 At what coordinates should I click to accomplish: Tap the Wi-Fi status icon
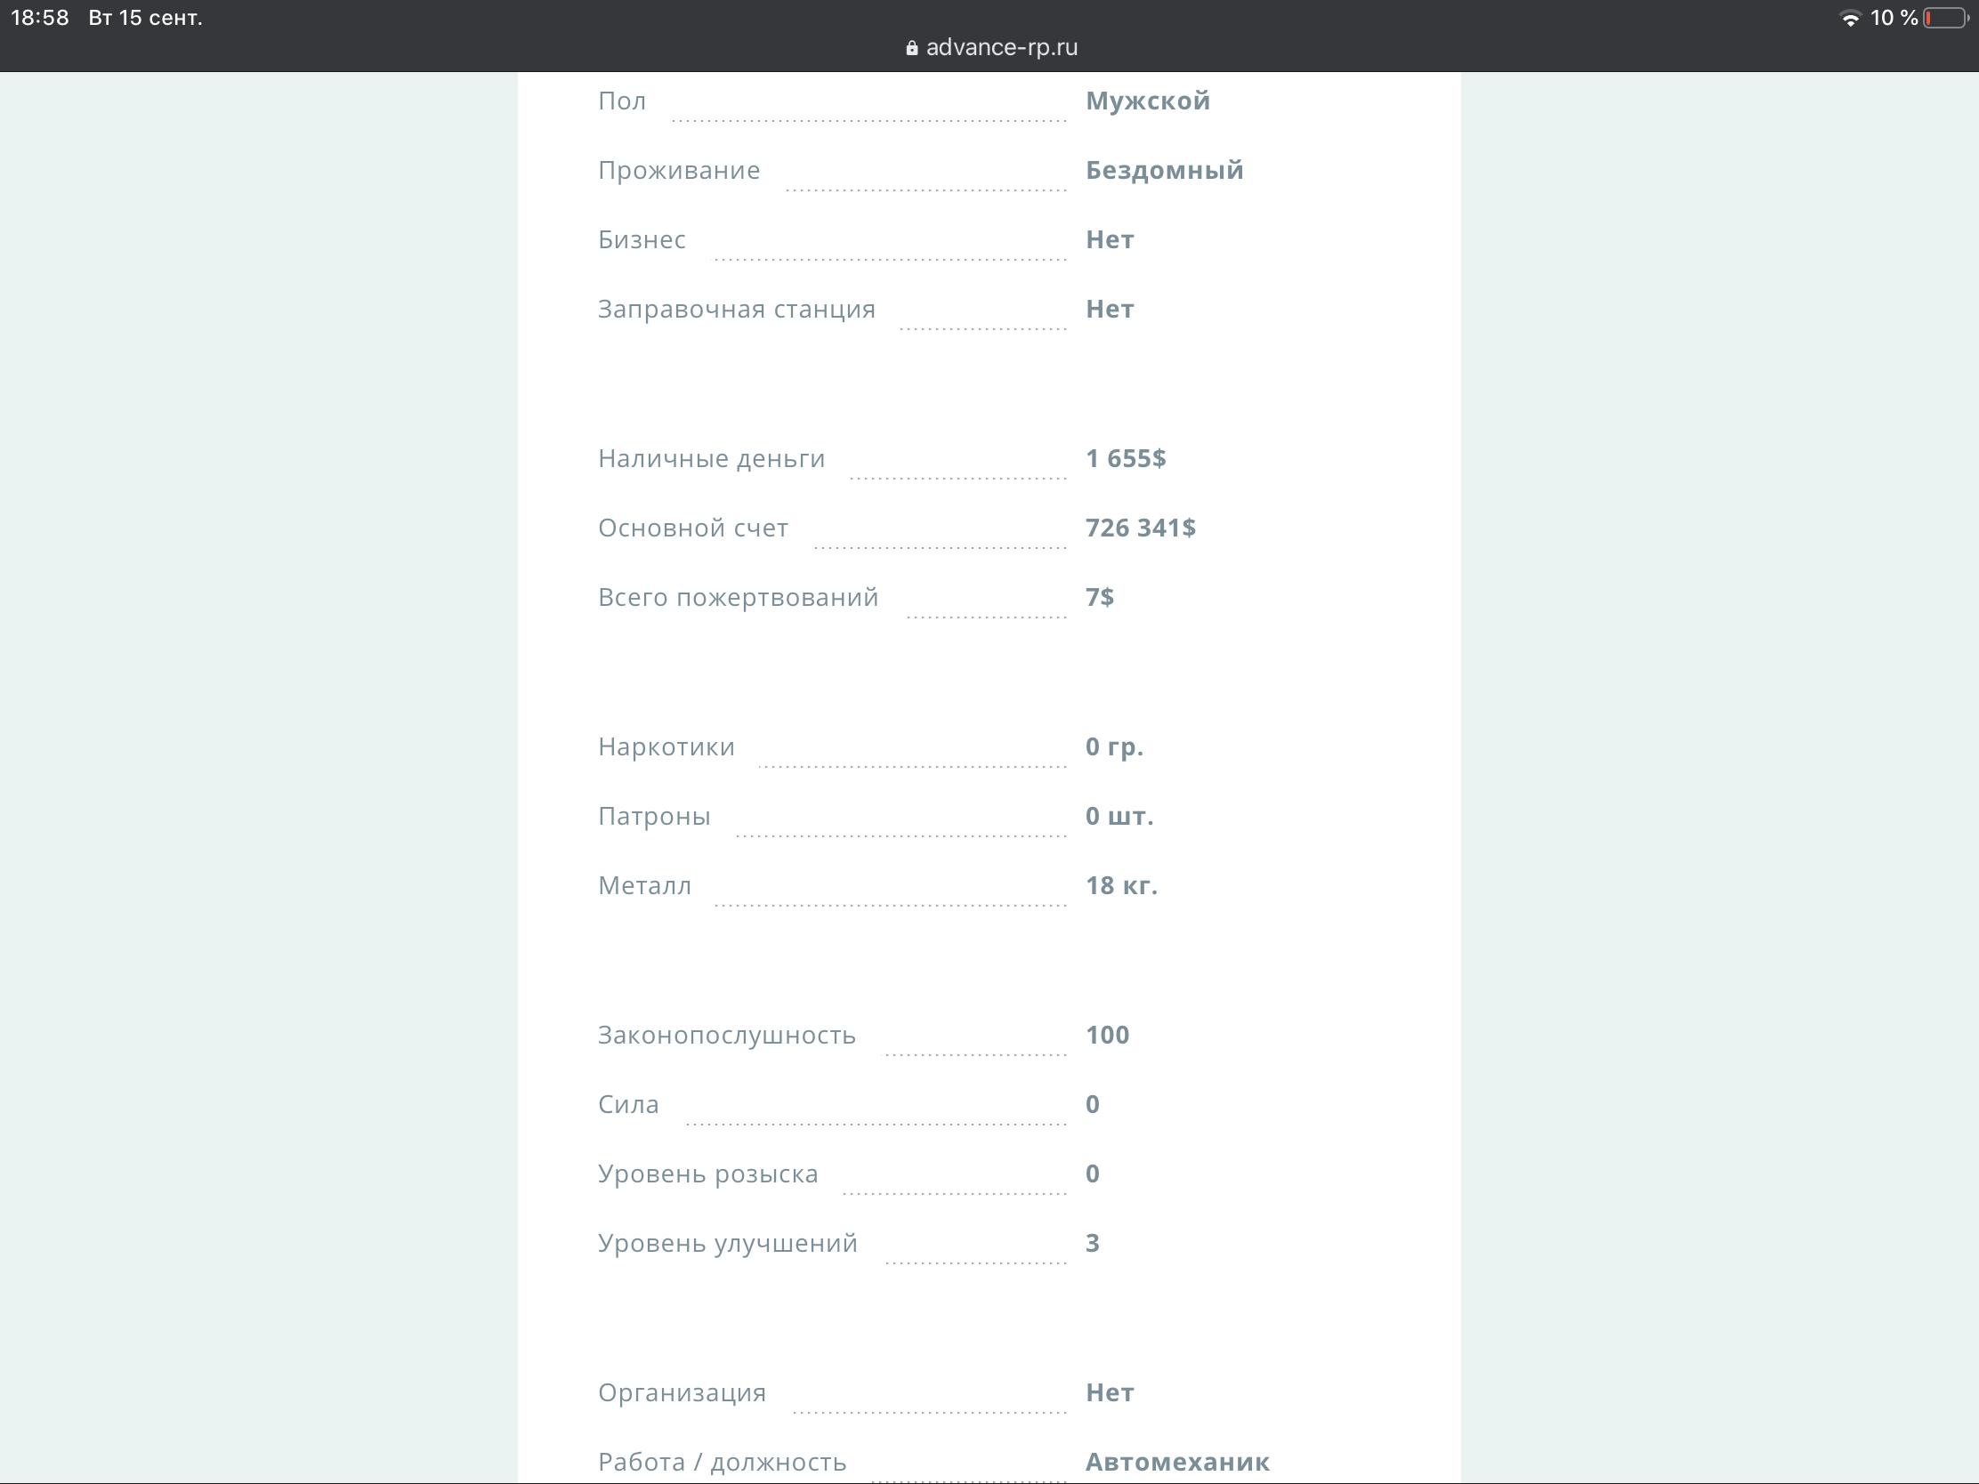1849,19
